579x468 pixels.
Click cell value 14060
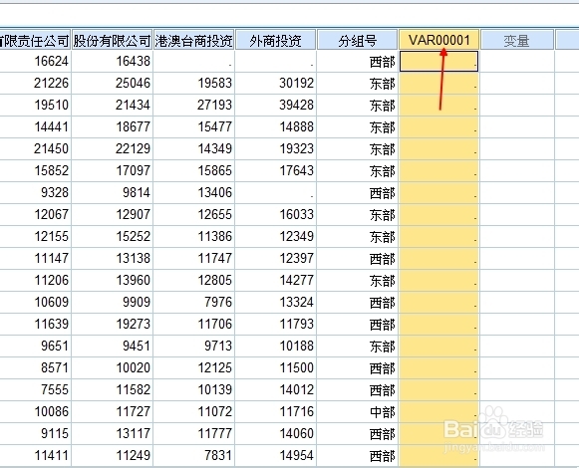point(297,433)
